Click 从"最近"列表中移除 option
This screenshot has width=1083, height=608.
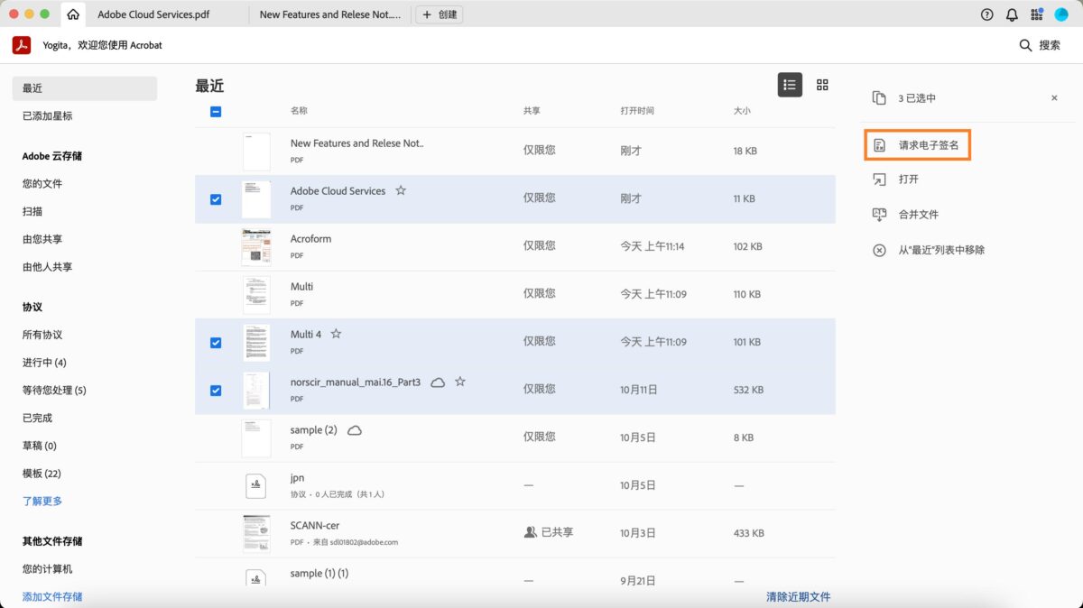tap(941, 250)
